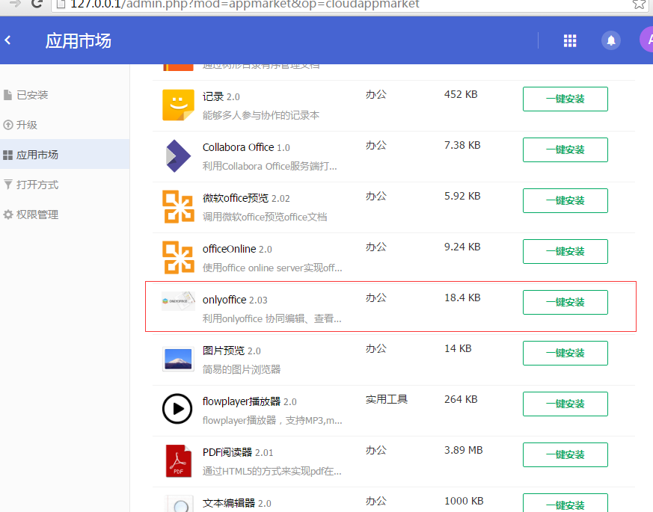Click the 18.4 KB size value
653x512 pixels.
(462, 297)
